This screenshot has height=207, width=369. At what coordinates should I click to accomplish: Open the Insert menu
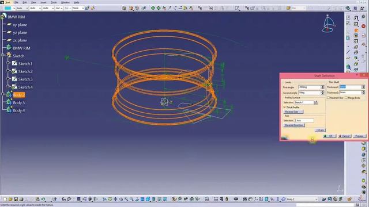tap(43, 2)
